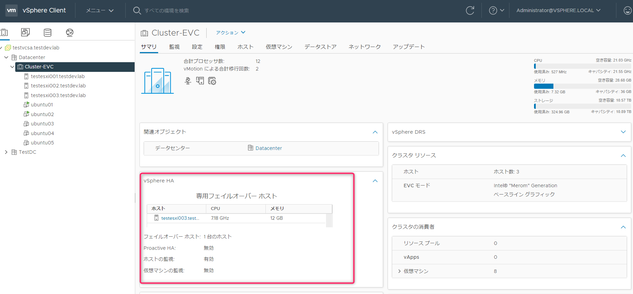This screenshot has width=633, height=294.
Task: Switch to the ホスト tab
Action: coord(246,47)
